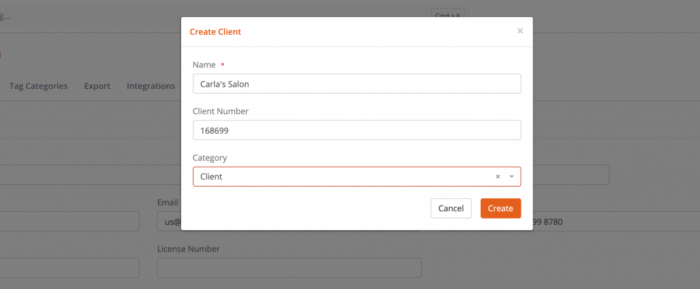Clear the selected Category value
Image resolution: width=700 pixels, height=289 pixels.
(x=497, y=176)
